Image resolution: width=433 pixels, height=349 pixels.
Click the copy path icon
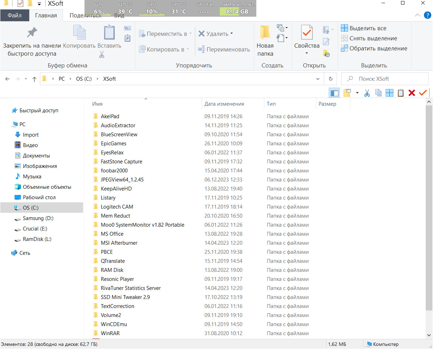pos(128,28)
